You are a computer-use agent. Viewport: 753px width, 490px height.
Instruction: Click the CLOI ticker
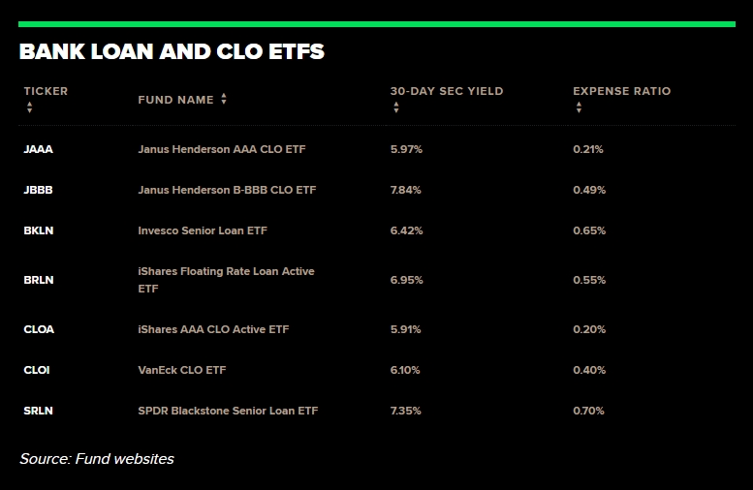coord(37,370)
